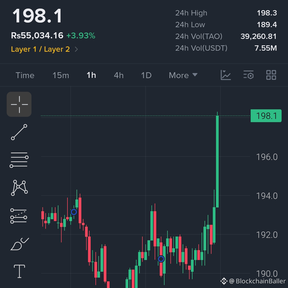Screen dimensions: 288x288
Task: Click the 24h Low label
Action: point(190,25)
